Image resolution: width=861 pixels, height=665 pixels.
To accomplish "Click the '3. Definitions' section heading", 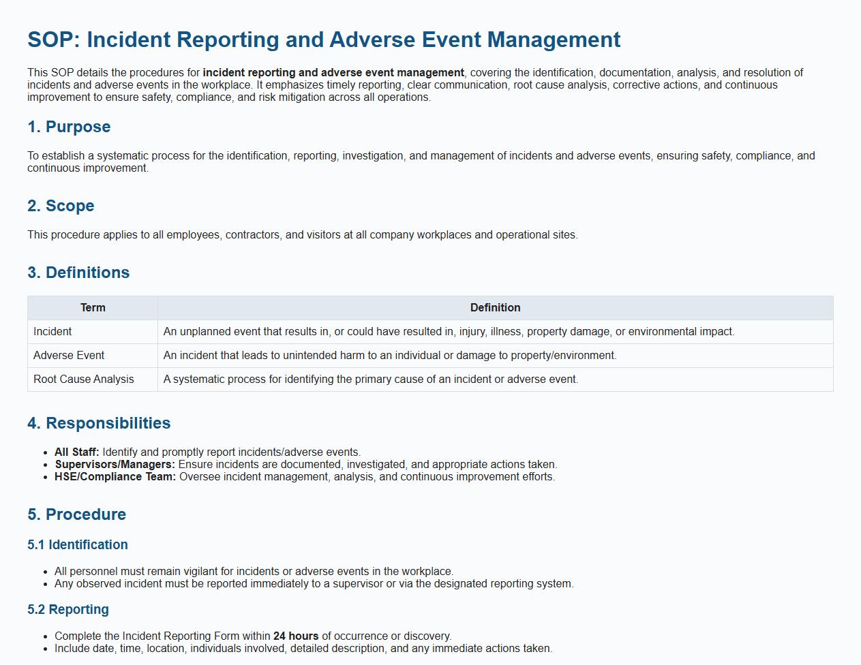I will click(78, 273).
